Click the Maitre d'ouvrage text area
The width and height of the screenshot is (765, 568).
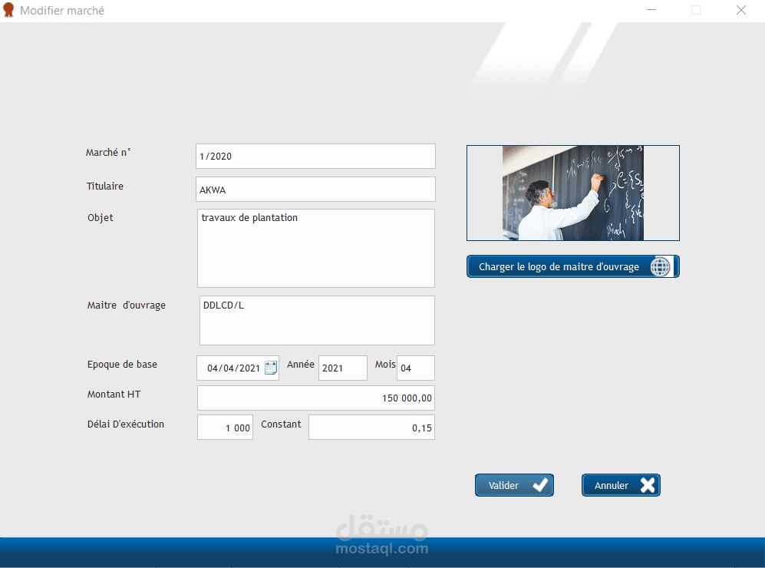click(317, 320)
